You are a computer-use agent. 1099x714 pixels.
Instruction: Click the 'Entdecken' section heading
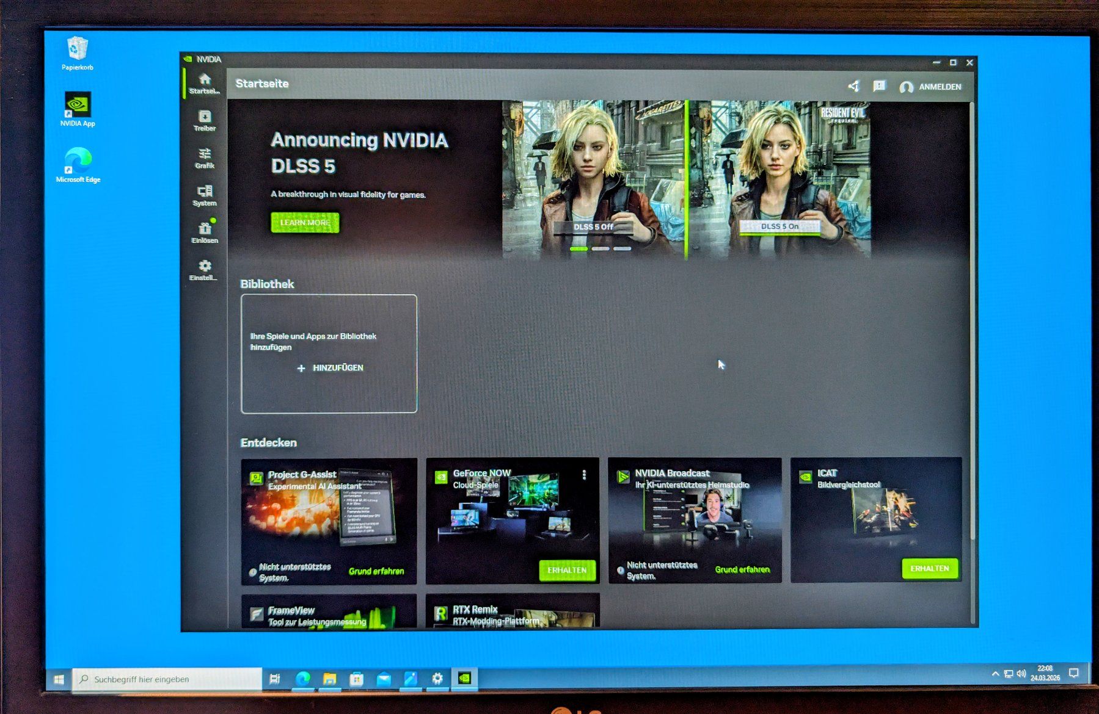pyautogui.click(x=269, y=442)
